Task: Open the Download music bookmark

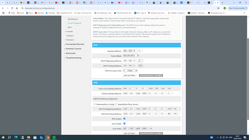Action: click(217, 13)
